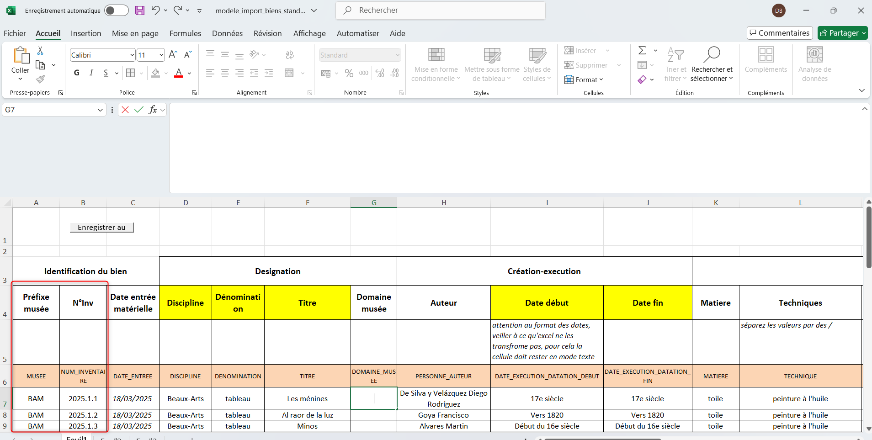Click the Cut scissors icon
This screenshot has width=872, height=440.
tap(40, 51)
